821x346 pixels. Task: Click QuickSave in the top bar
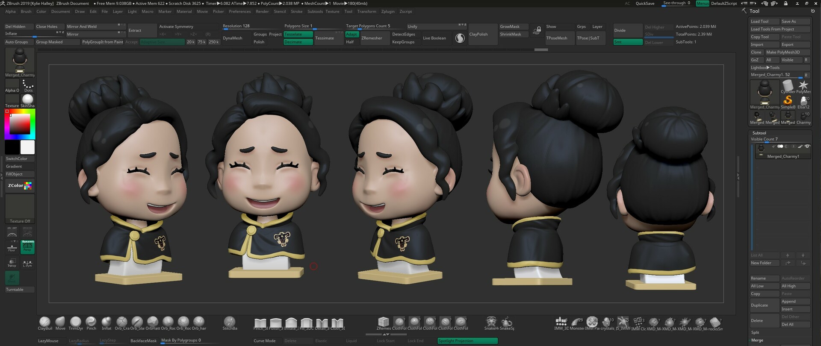[x=645, y=3]
